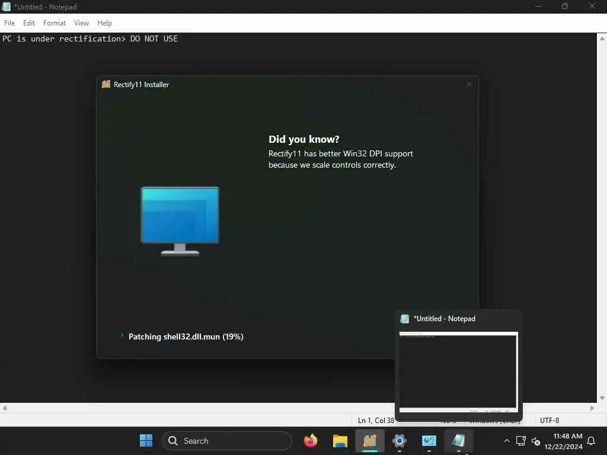The image size is (607, 455).
Task: Open the clock showing 11:48 AM
Action: [x=563, y=441]
